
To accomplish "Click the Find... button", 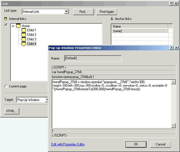I will 84,12.
